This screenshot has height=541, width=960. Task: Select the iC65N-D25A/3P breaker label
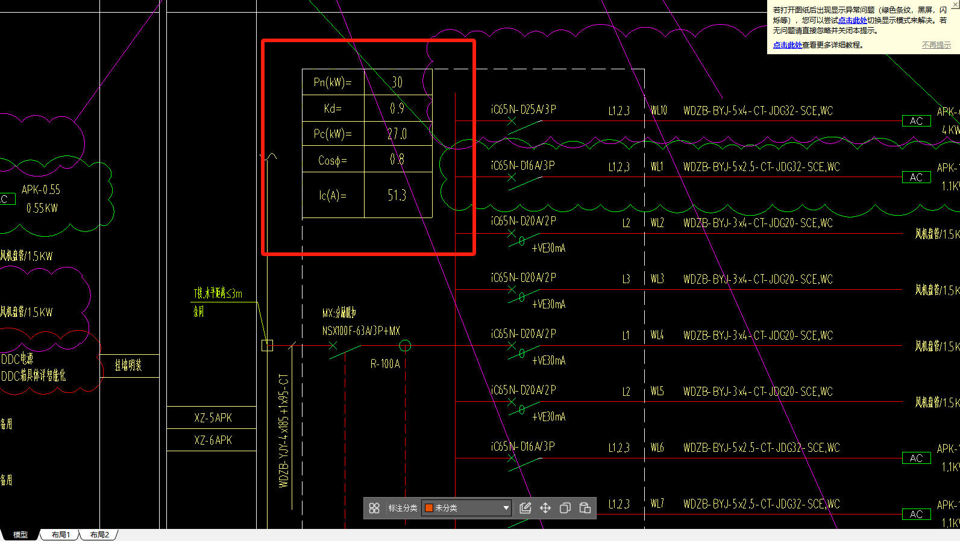point(523,110)
